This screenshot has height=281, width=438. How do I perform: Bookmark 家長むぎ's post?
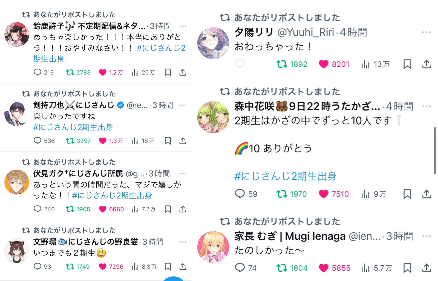tap(407, 268)
